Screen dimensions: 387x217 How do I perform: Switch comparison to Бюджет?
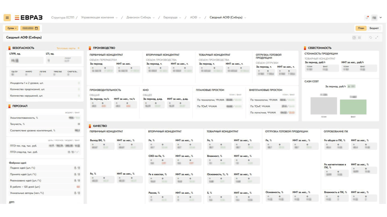pos(374,28)
